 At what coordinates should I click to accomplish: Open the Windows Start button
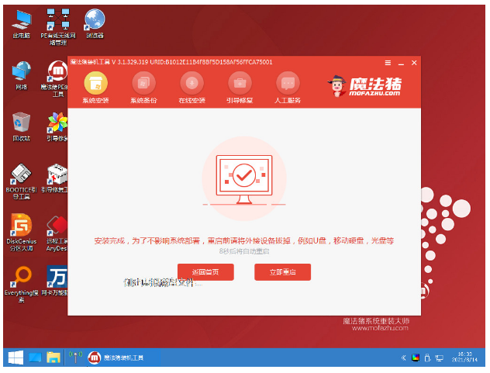[16, 357]
